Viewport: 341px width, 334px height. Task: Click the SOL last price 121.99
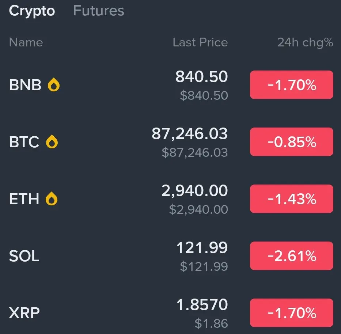[x=202, y=248]
